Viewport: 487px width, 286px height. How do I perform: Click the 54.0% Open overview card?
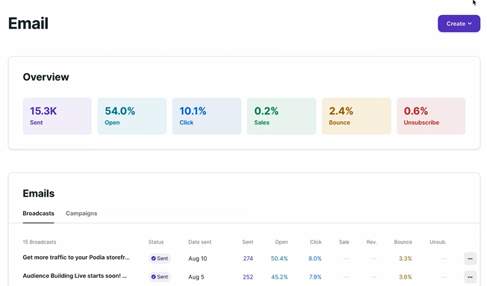coord(132,116)
